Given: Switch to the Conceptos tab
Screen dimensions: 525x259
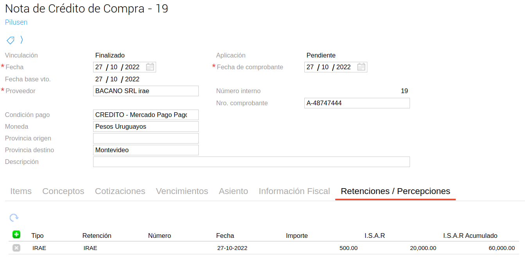Looking at the screenshot, I should [x=63, y=191].
